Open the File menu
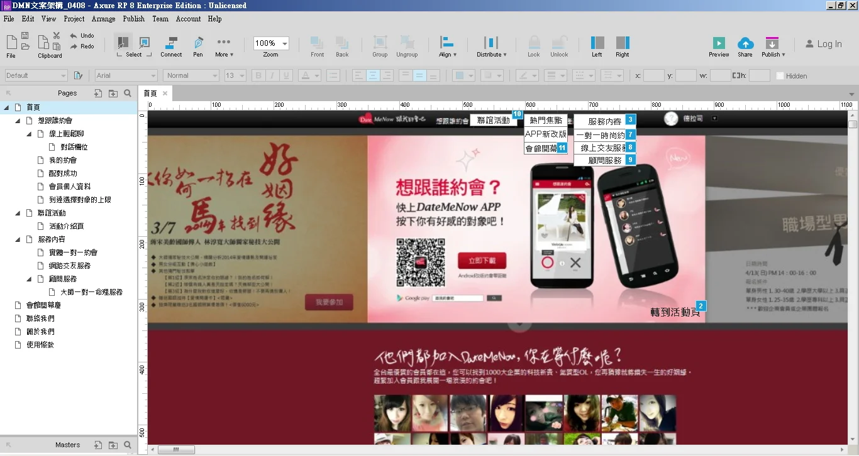 click(9, 19)
